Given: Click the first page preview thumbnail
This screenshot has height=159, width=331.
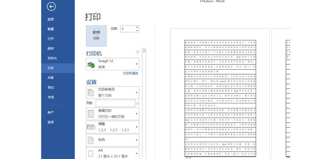Looking at the screenshot, I should pos(220,94).
